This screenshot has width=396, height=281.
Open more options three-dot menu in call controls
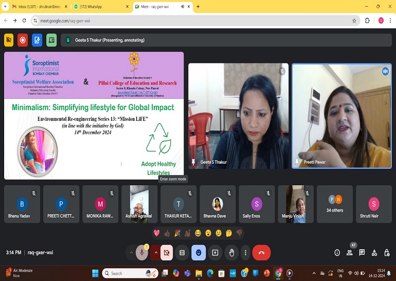tap(245, 253)
